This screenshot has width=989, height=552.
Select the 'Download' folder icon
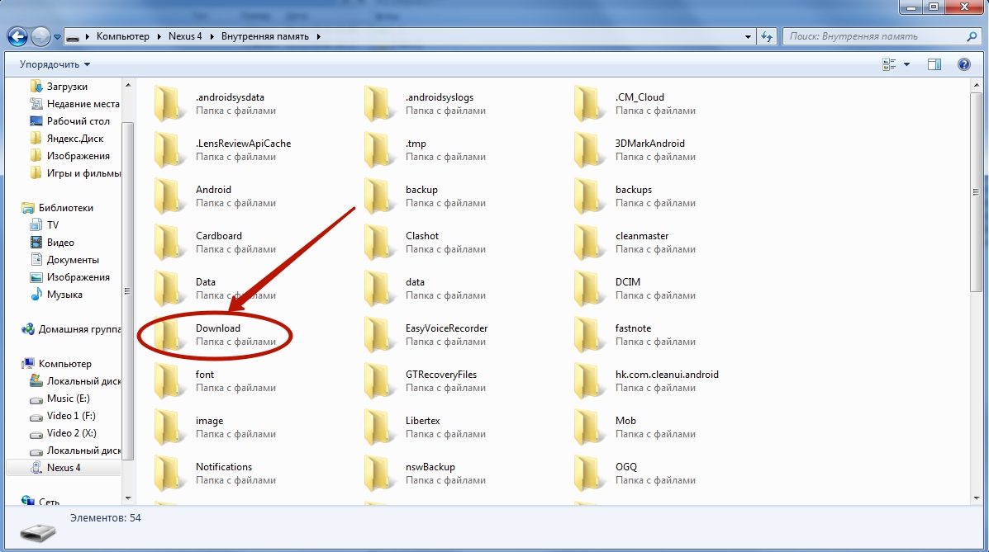[169, 335]
